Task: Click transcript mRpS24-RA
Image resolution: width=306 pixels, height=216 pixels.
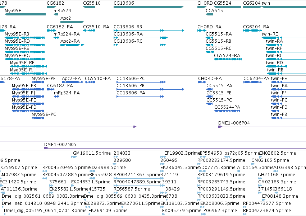Action: tap(67, 34)
